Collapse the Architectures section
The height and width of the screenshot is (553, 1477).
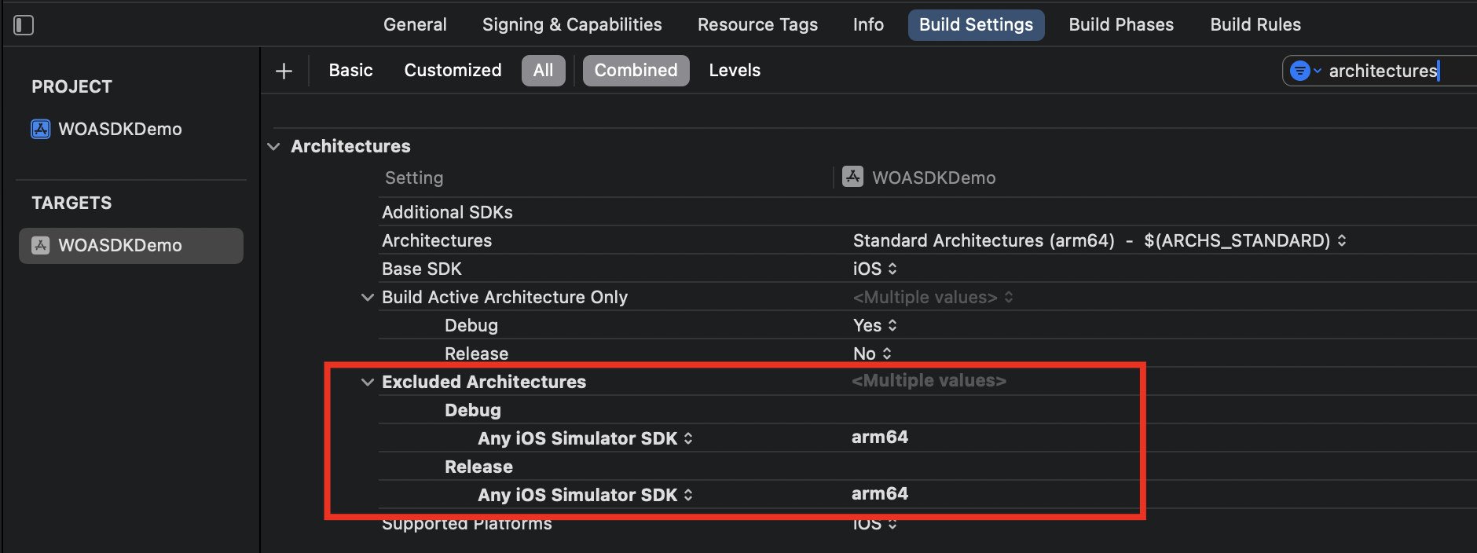273,147
